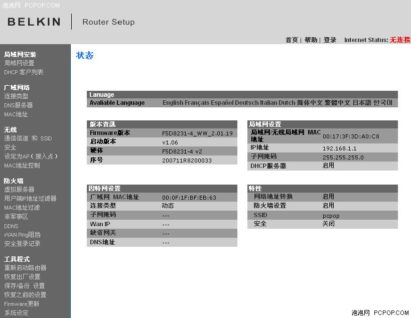Click SSID value pcpop
Viewport: 411px width, 318px height.
pyautogui.click(x=331, y=216)
